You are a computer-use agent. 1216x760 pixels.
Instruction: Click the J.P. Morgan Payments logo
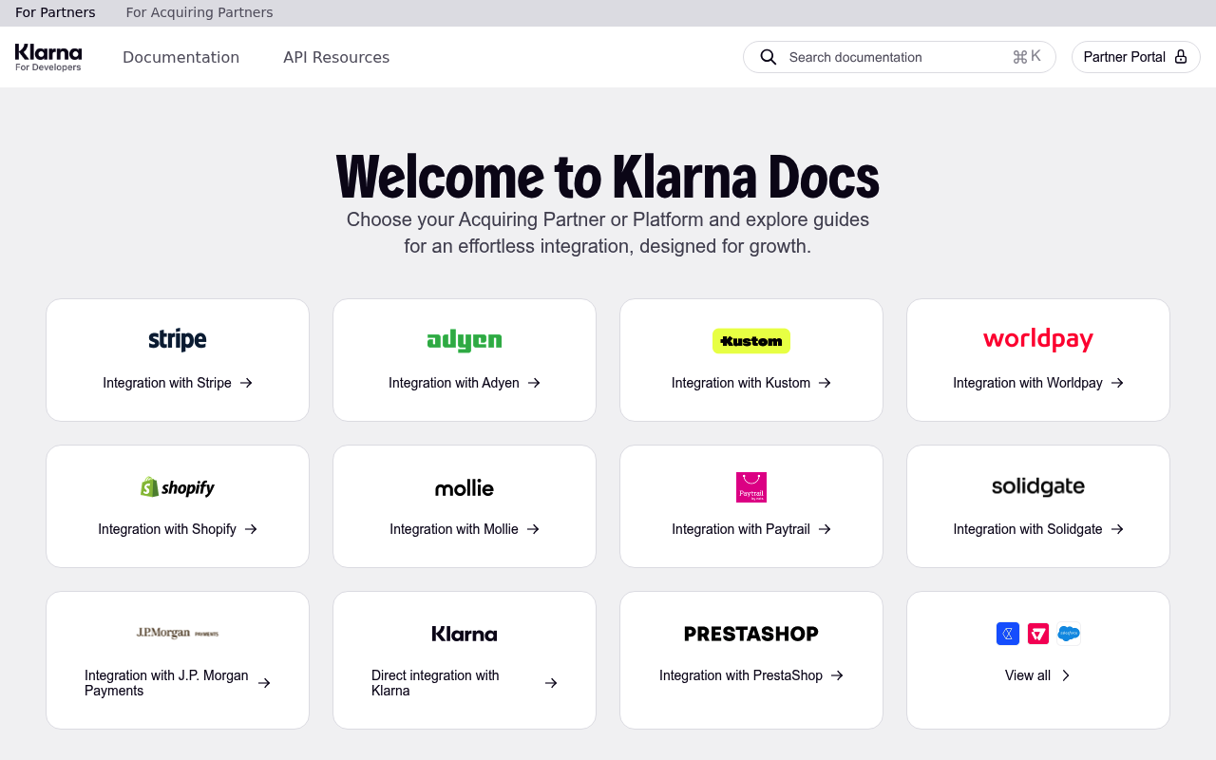pos(178,633)
